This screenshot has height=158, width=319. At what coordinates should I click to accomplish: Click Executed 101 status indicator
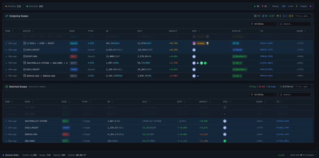[35, 6]
